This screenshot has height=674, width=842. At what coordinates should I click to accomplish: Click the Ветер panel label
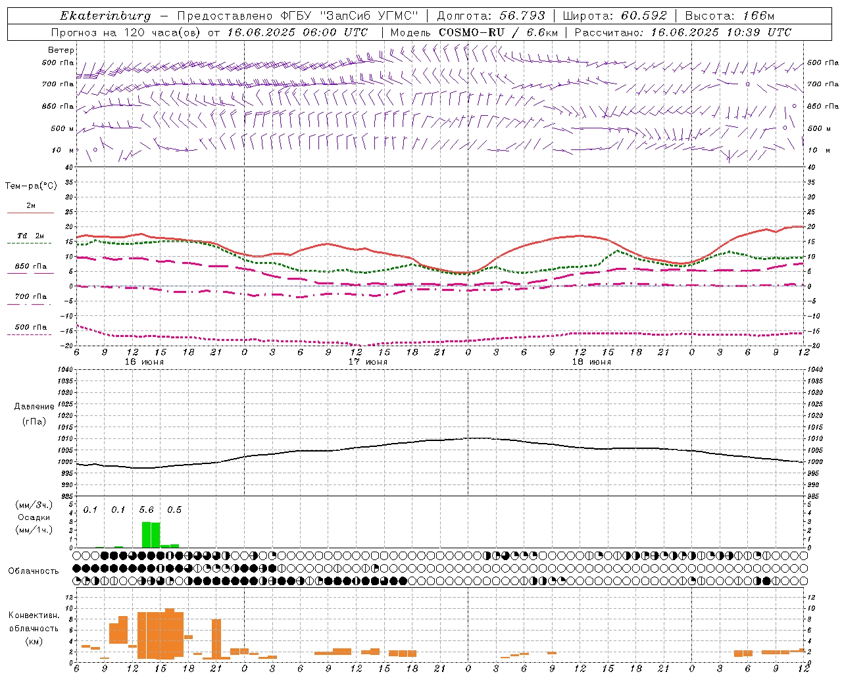coord(61,50)
